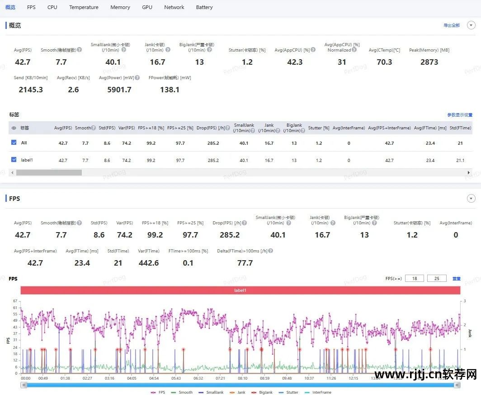The width and height of the screenshot is (481, 395).
Task: Uncheck the All row checkbox
Action: (14, 143)
